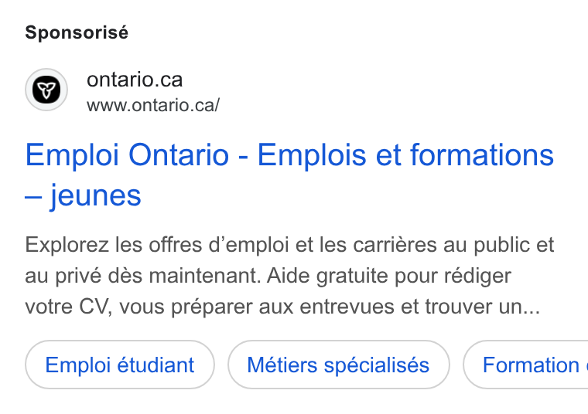Select the 'Métiers spécialisés' chip

[x=338, y=365]
